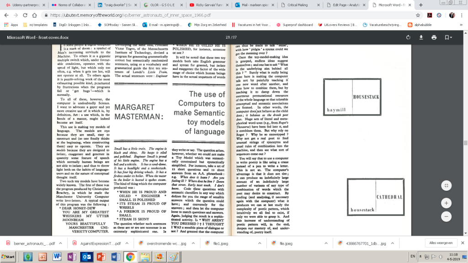
Task: Open the SOMtoday bookmark
Action: (x=117, y=25)
